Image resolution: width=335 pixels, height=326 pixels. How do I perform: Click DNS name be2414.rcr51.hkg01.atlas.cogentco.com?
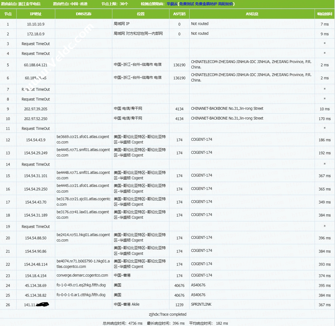point(83,237)
